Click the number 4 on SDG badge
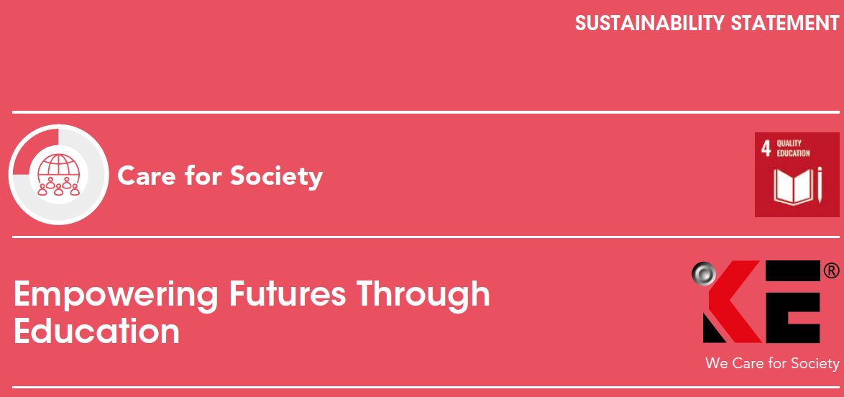 pyautogui.click(x=766, y=148)
